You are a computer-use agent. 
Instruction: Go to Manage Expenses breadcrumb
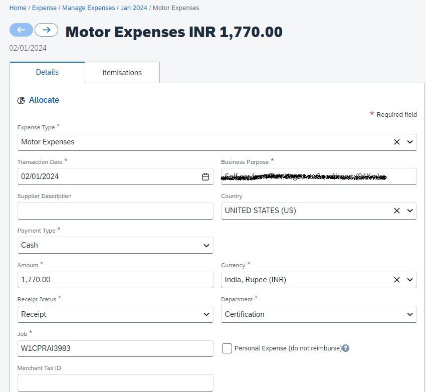coord(89,8)
